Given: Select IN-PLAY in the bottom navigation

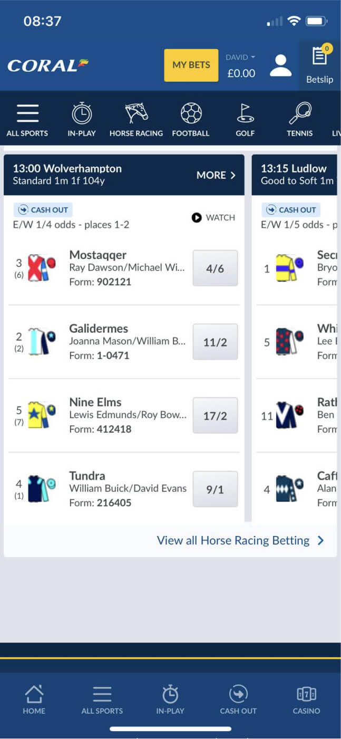Looking at the screenshot, I should [x=170, y=697].
